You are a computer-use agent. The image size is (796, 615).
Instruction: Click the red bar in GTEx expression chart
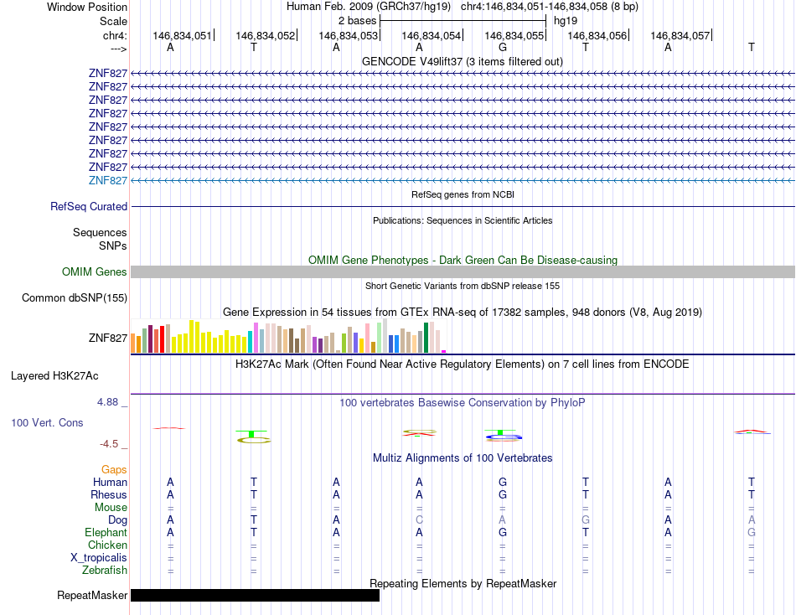162,339
